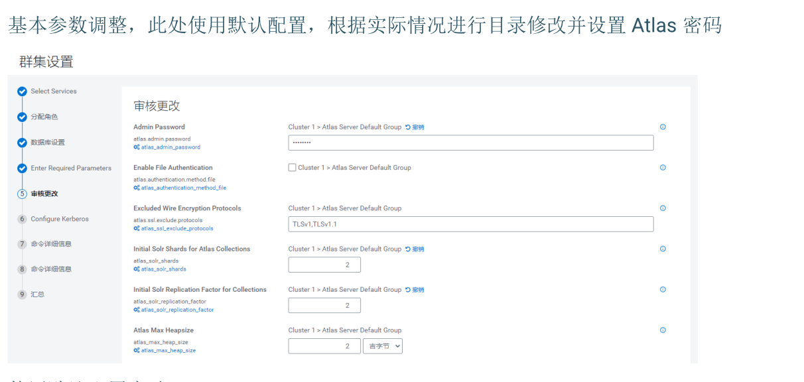Go to the 数据库设置 step

(x=48, y=143)
